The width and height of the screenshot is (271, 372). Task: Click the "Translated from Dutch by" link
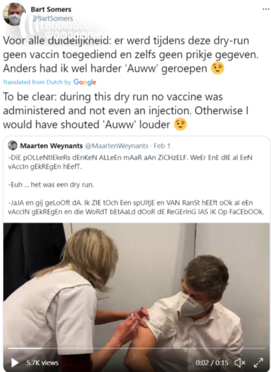coord(37,82)
